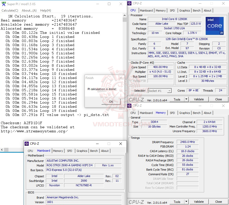Switch to the CPU tab in the Mainboard window
This screenshot has height=205, width=229.
click(x=31, y=151)
